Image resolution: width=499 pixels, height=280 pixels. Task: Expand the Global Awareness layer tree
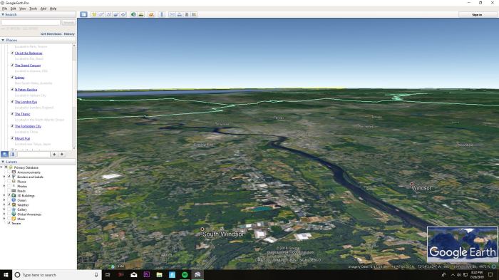pyautogui.click(x=4, y=214)
